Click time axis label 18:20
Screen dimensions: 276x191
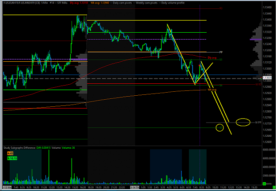(x=91, y=187)
